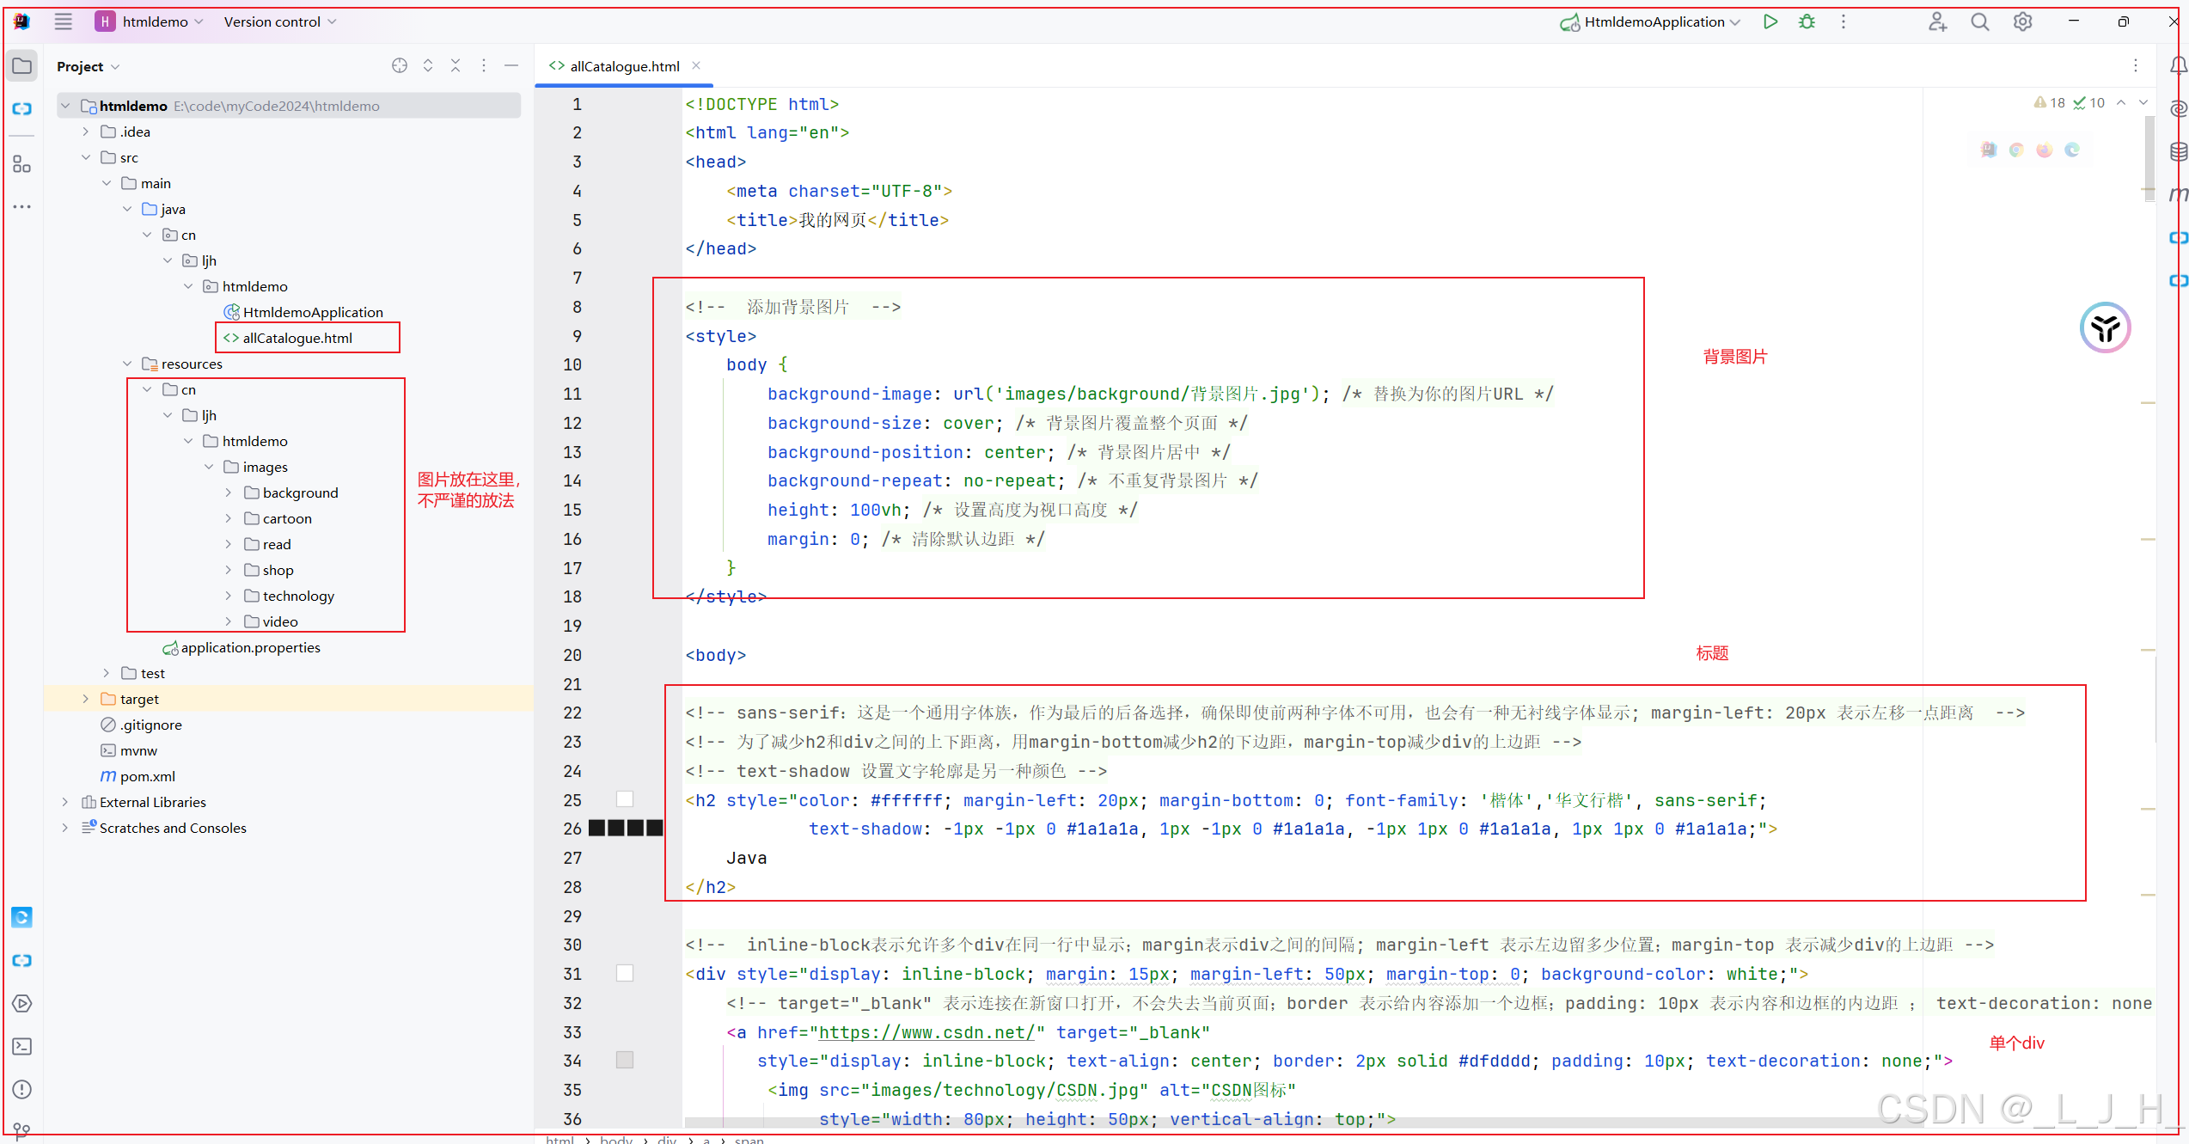Open Terminal tool window icon
Image resolution: width=2189 pixels, height=1144 pixels.
tap(22, 1046)
